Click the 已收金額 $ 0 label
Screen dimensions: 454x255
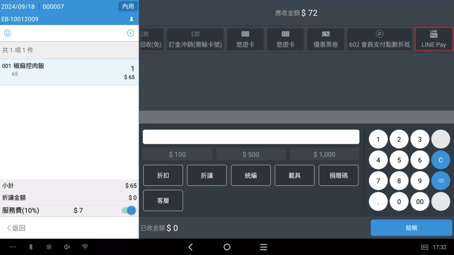point(159,228)
